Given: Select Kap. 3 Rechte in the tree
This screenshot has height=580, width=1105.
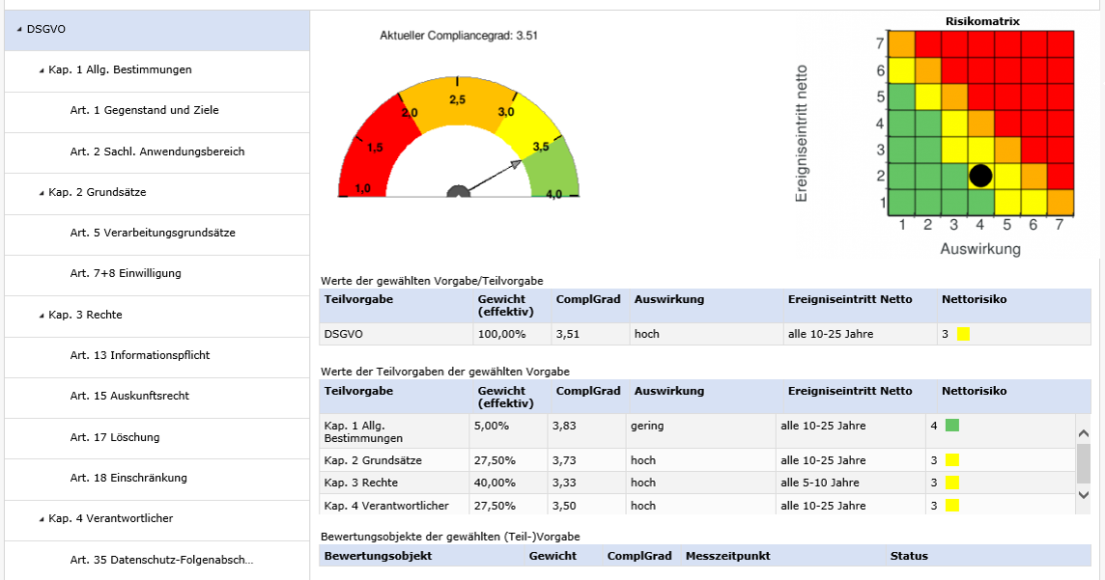Looking at the screenshot, I should tap(85, 315).
